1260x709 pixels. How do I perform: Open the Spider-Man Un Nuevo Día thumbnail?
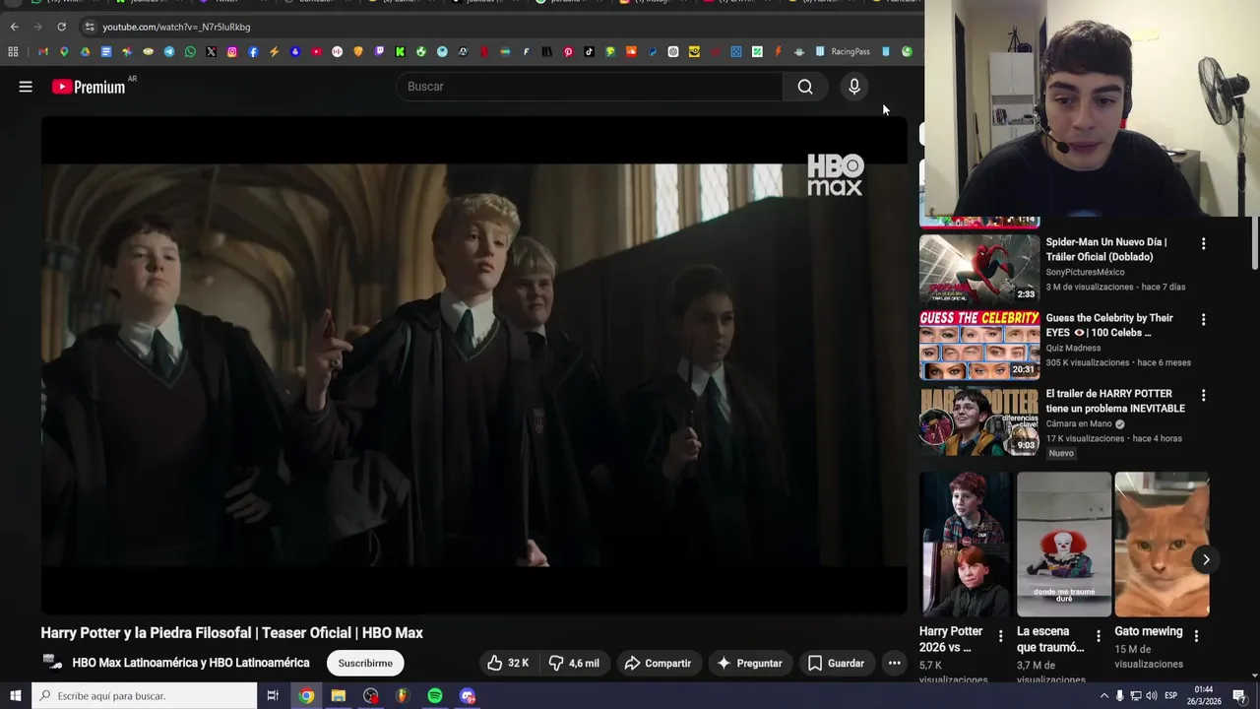979,268
